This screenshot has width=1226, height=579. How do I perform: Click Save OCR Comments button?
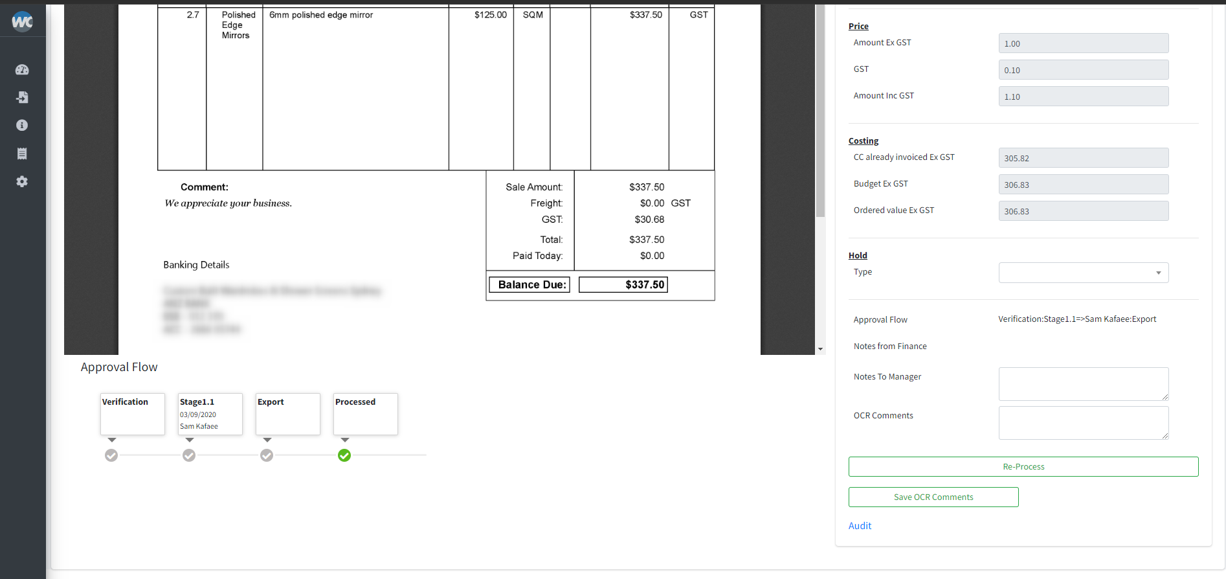click(933, 497)
